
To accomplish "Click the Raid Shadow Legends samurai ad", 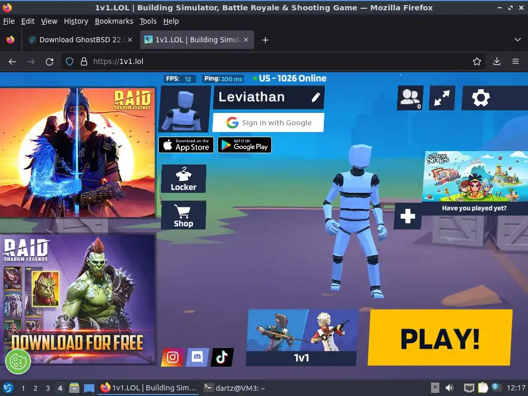I will coord(77,153).
